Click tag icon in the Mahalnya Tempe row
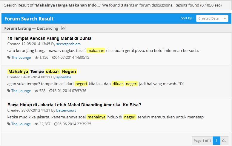Screen dimensions: 232x146 tap(9, 91)
